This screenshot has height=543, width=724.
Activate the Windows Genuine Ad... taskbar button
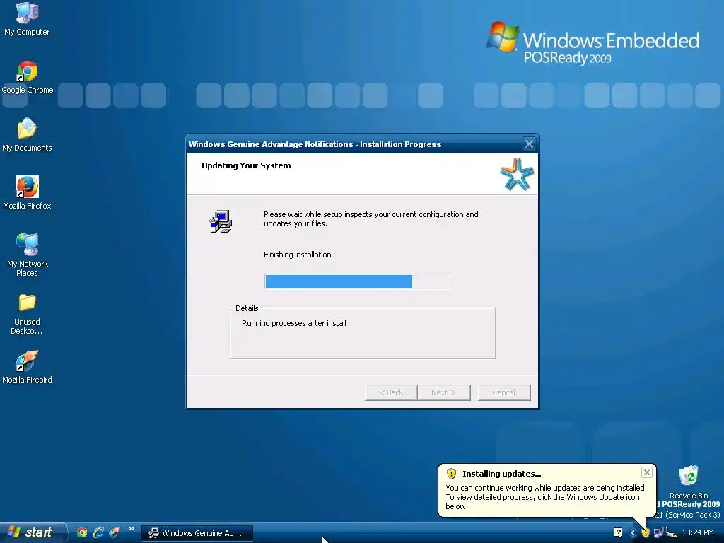[197, 533]
